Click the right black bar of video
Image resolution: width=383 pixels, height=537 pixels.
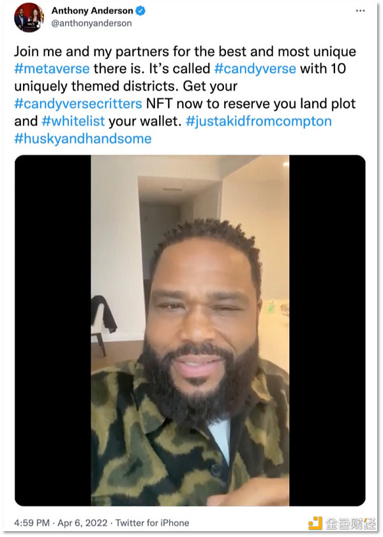(x=327, y=331)
